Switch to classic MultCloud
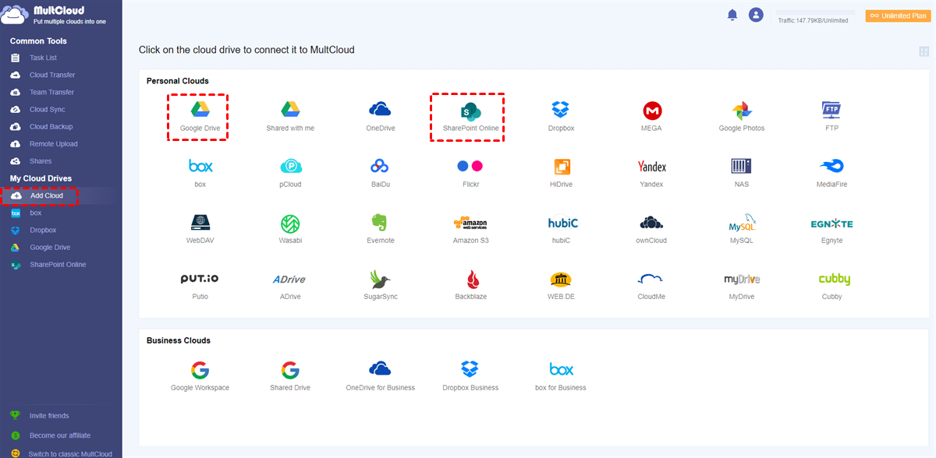The width and height of the screenshot is (936, 458). [70, 453]
